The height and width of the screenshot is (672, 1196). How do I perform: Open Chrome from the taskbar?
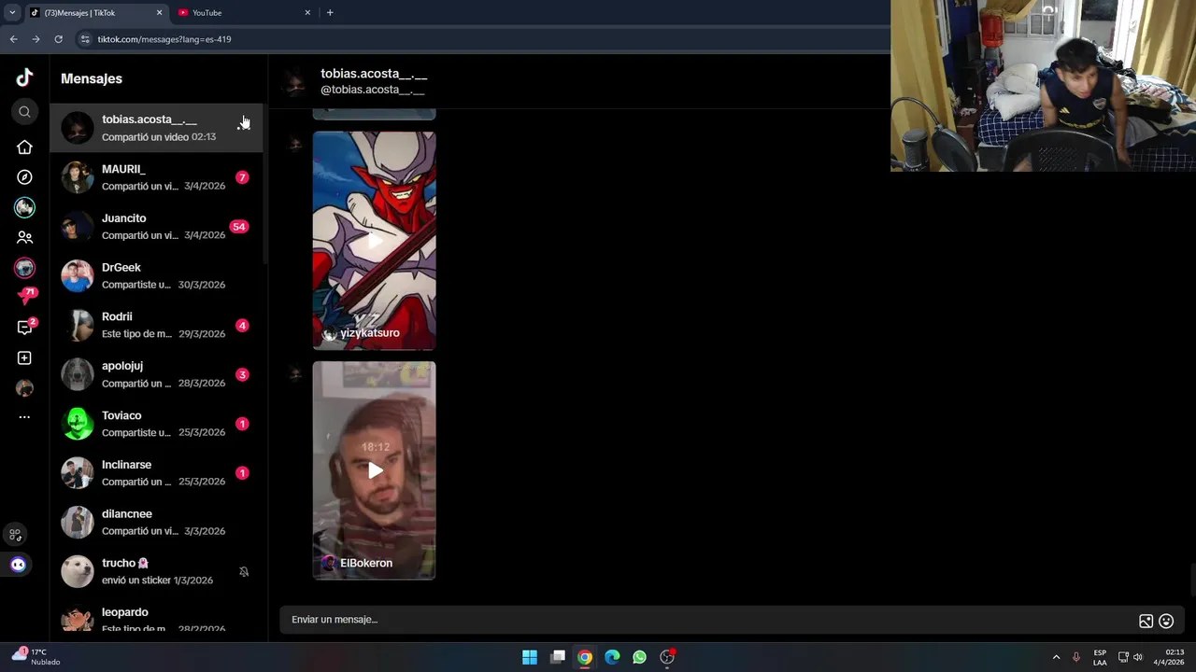coord(585,657)
